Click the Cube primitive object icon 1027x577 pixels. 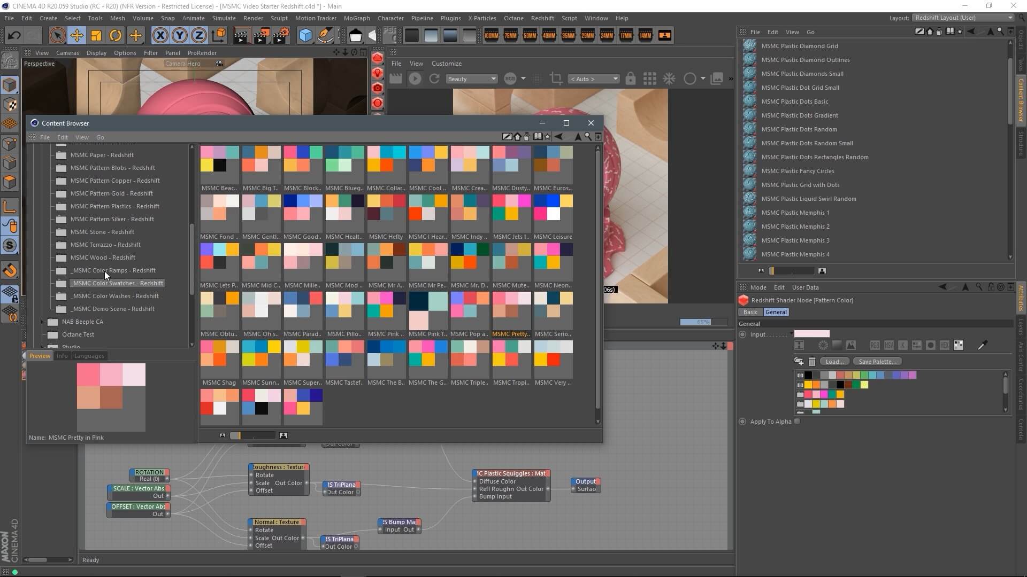(x=305, y=36)
